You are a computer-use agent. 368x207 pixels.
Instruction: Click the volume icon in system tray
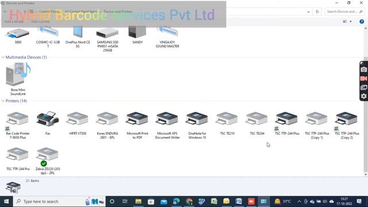(x=325, y=201)
